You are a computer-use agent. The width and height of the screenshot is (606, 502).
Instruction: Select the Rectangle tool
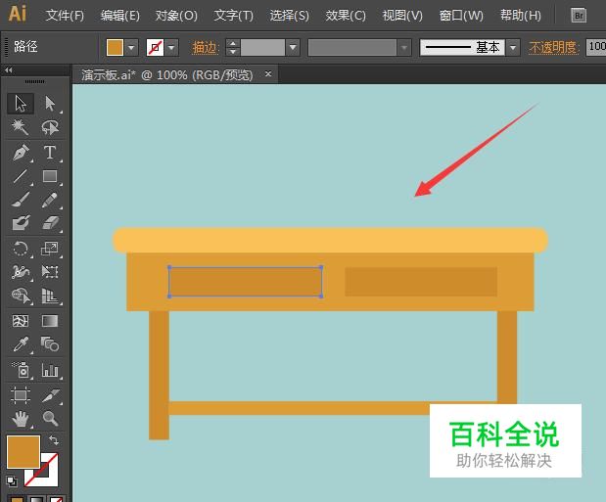pos(50,176)
